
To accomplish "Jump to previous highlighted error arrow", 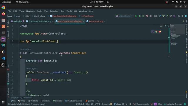I will point(165,26).
